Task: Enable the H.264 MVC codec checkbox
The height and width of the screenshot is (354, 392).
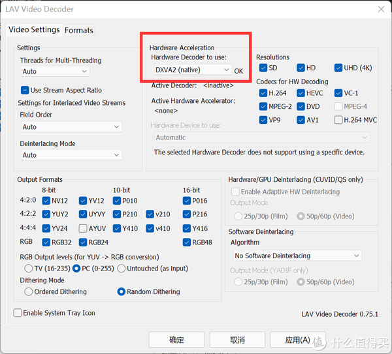Action: [x=338, y=120]
